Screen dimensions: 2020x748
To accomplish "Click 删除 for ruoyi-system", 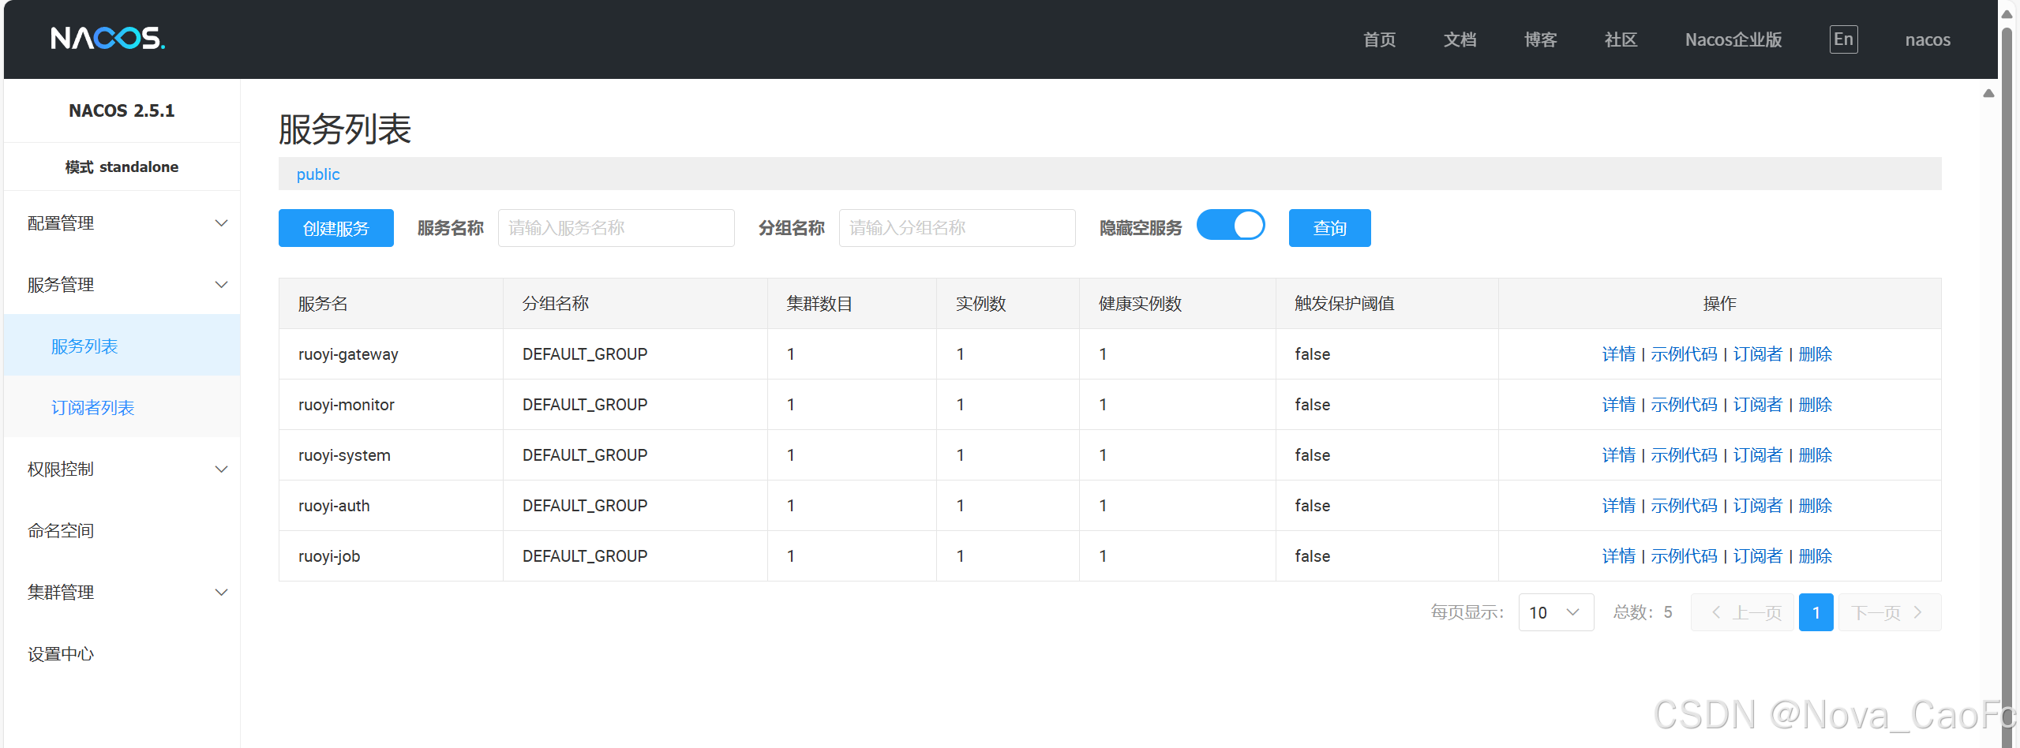I will (x=1815, y=455).
